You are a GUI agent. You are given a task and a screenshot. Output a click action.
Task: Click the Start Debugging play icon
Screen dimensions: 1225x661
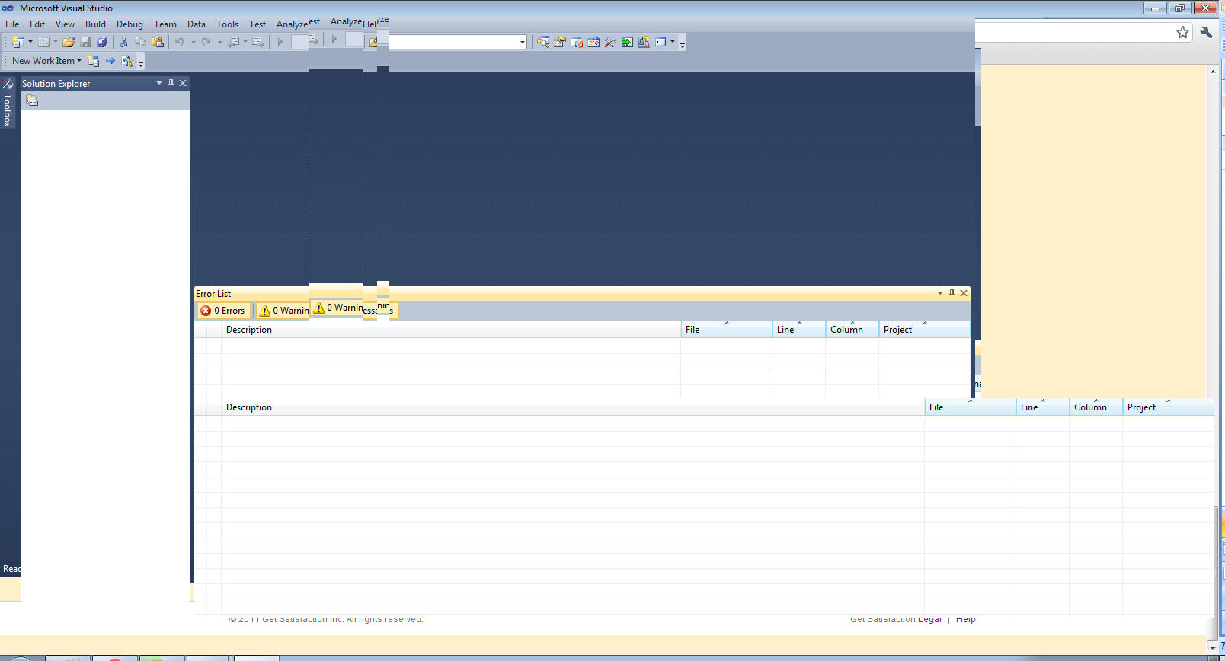(280, 42)
